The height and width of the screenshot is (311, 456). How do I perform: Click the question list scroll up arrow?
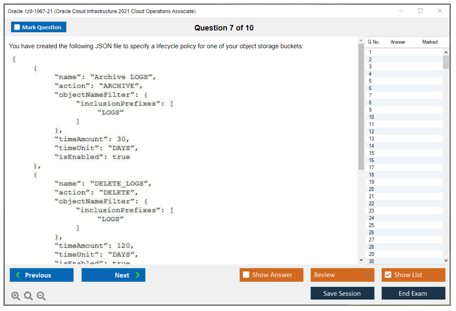446,52
